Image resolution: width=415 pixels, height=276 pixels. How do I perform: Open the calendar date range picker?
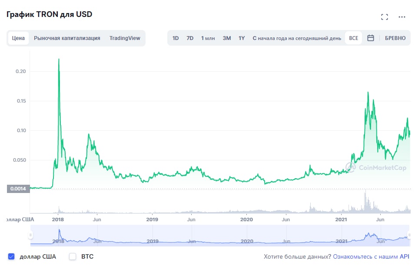(371, 38)
